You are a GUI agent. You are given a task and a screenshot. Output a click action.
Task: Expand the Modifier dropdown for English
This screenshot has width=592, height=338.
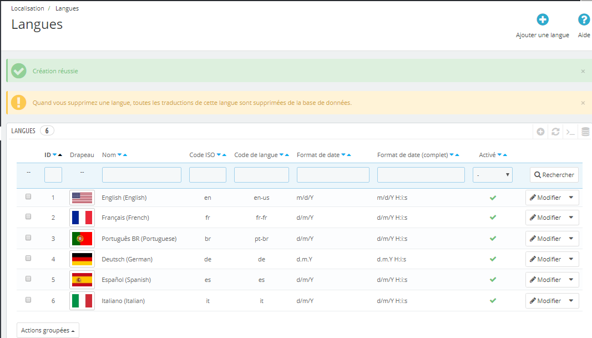point(571,198)
